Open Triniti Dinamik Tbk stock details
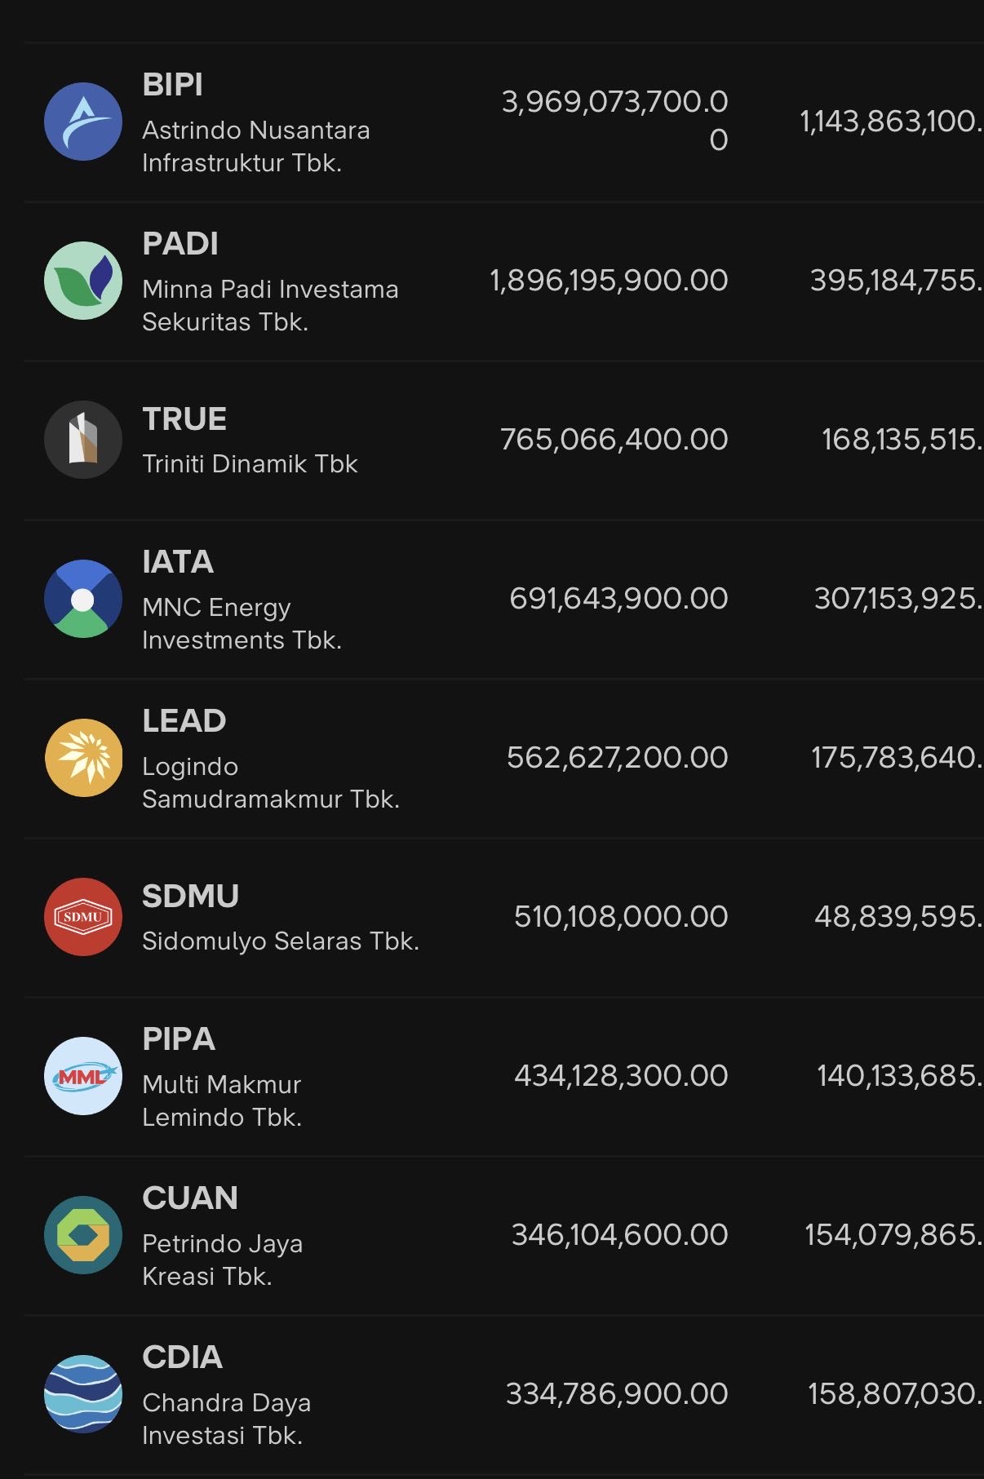 (x=250, y=464)
